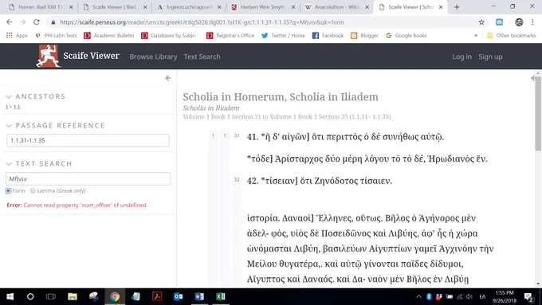Reload the current page
This screenshot has height=305, width=542.
[x=37, y=22]
